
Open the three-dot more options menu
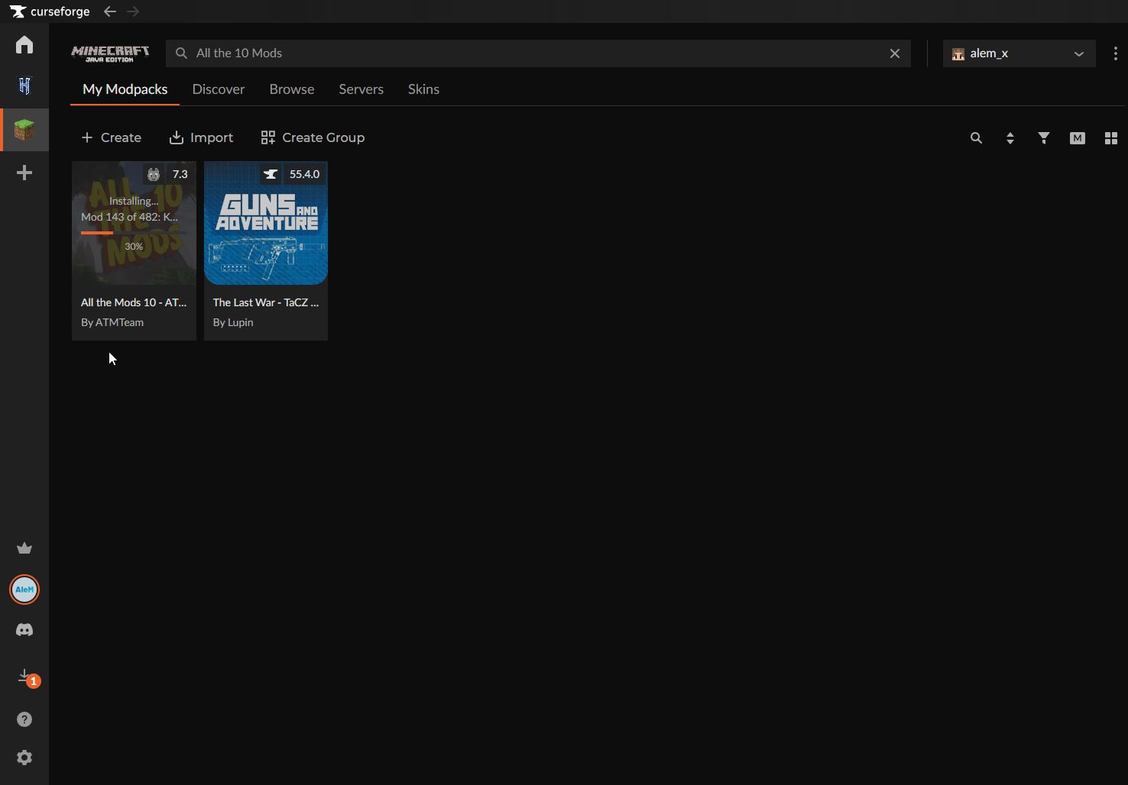(x=1116, y=53)
